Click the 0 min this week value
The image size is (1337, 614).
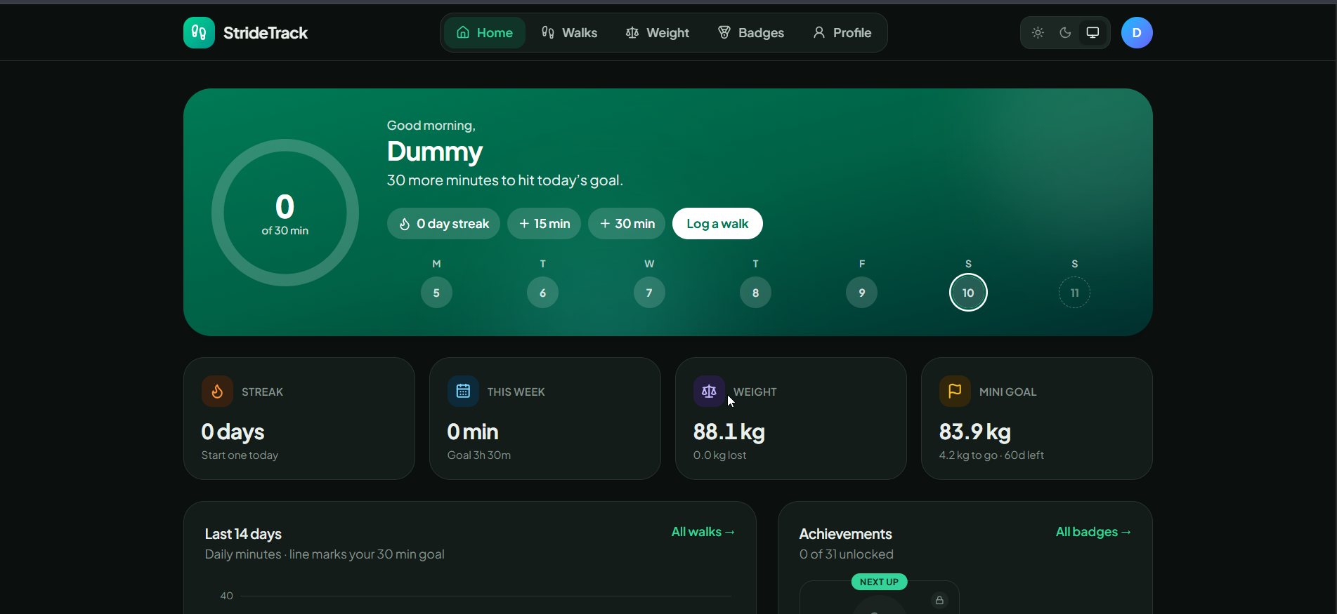point(473,432)
